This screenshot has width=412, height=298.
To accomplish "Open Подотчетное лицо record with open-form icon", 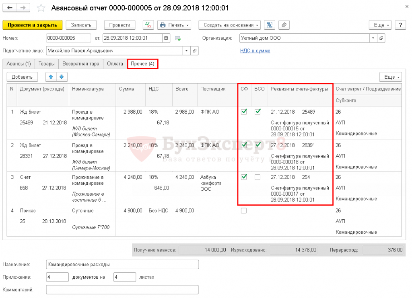I will click(x=194, y=51).
